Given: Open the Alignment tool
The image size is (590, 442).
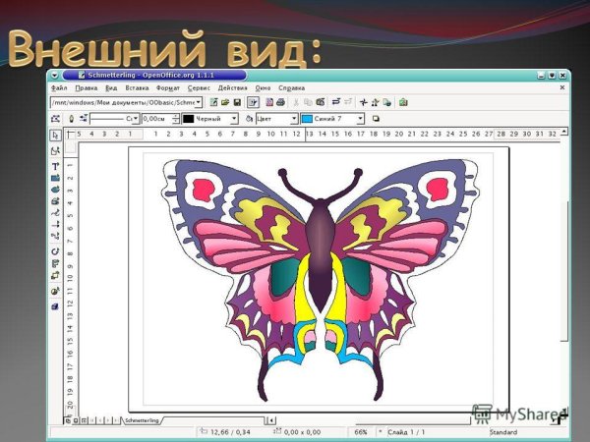Looking at the screenshot, I should (55, 263).
